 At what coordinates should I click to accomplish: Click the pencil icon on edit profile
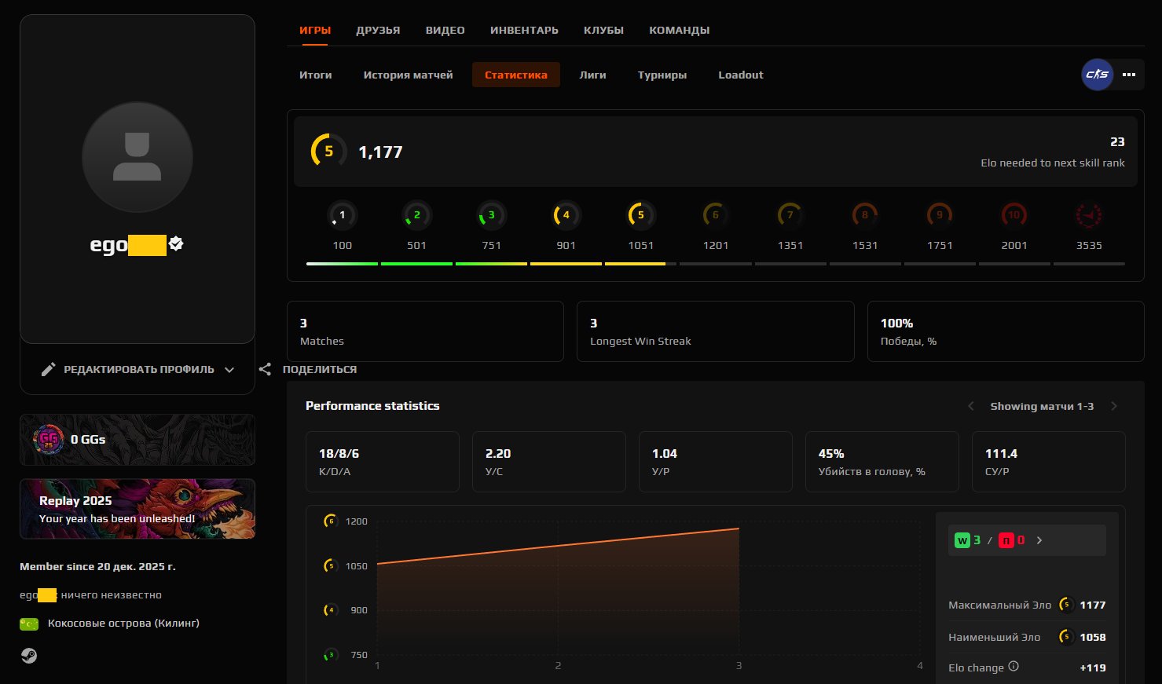pos(49,368)
